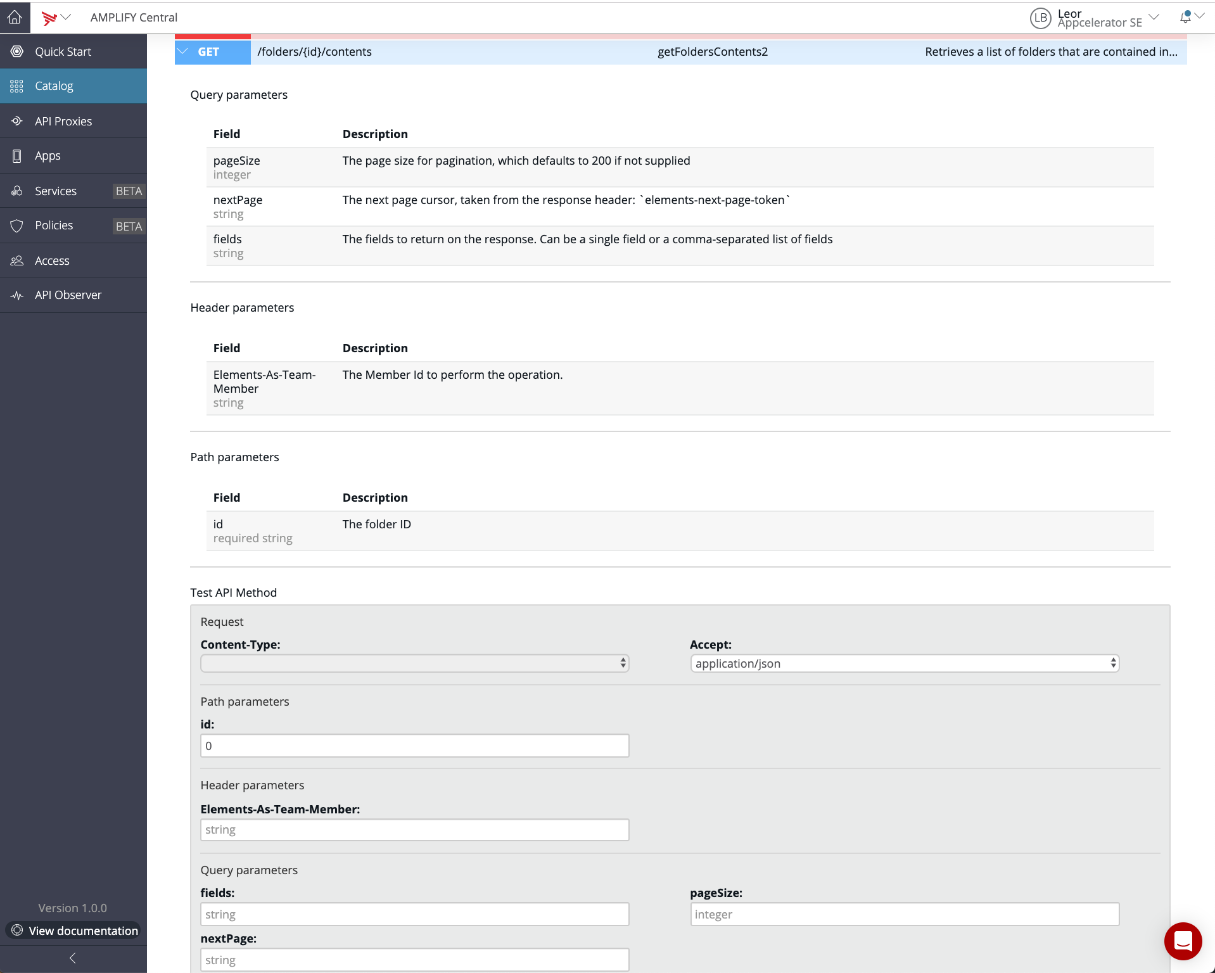Screen dimensions: 1215x973
Task: Click 'The folder ID' description text
Action: tap(377, 525)
